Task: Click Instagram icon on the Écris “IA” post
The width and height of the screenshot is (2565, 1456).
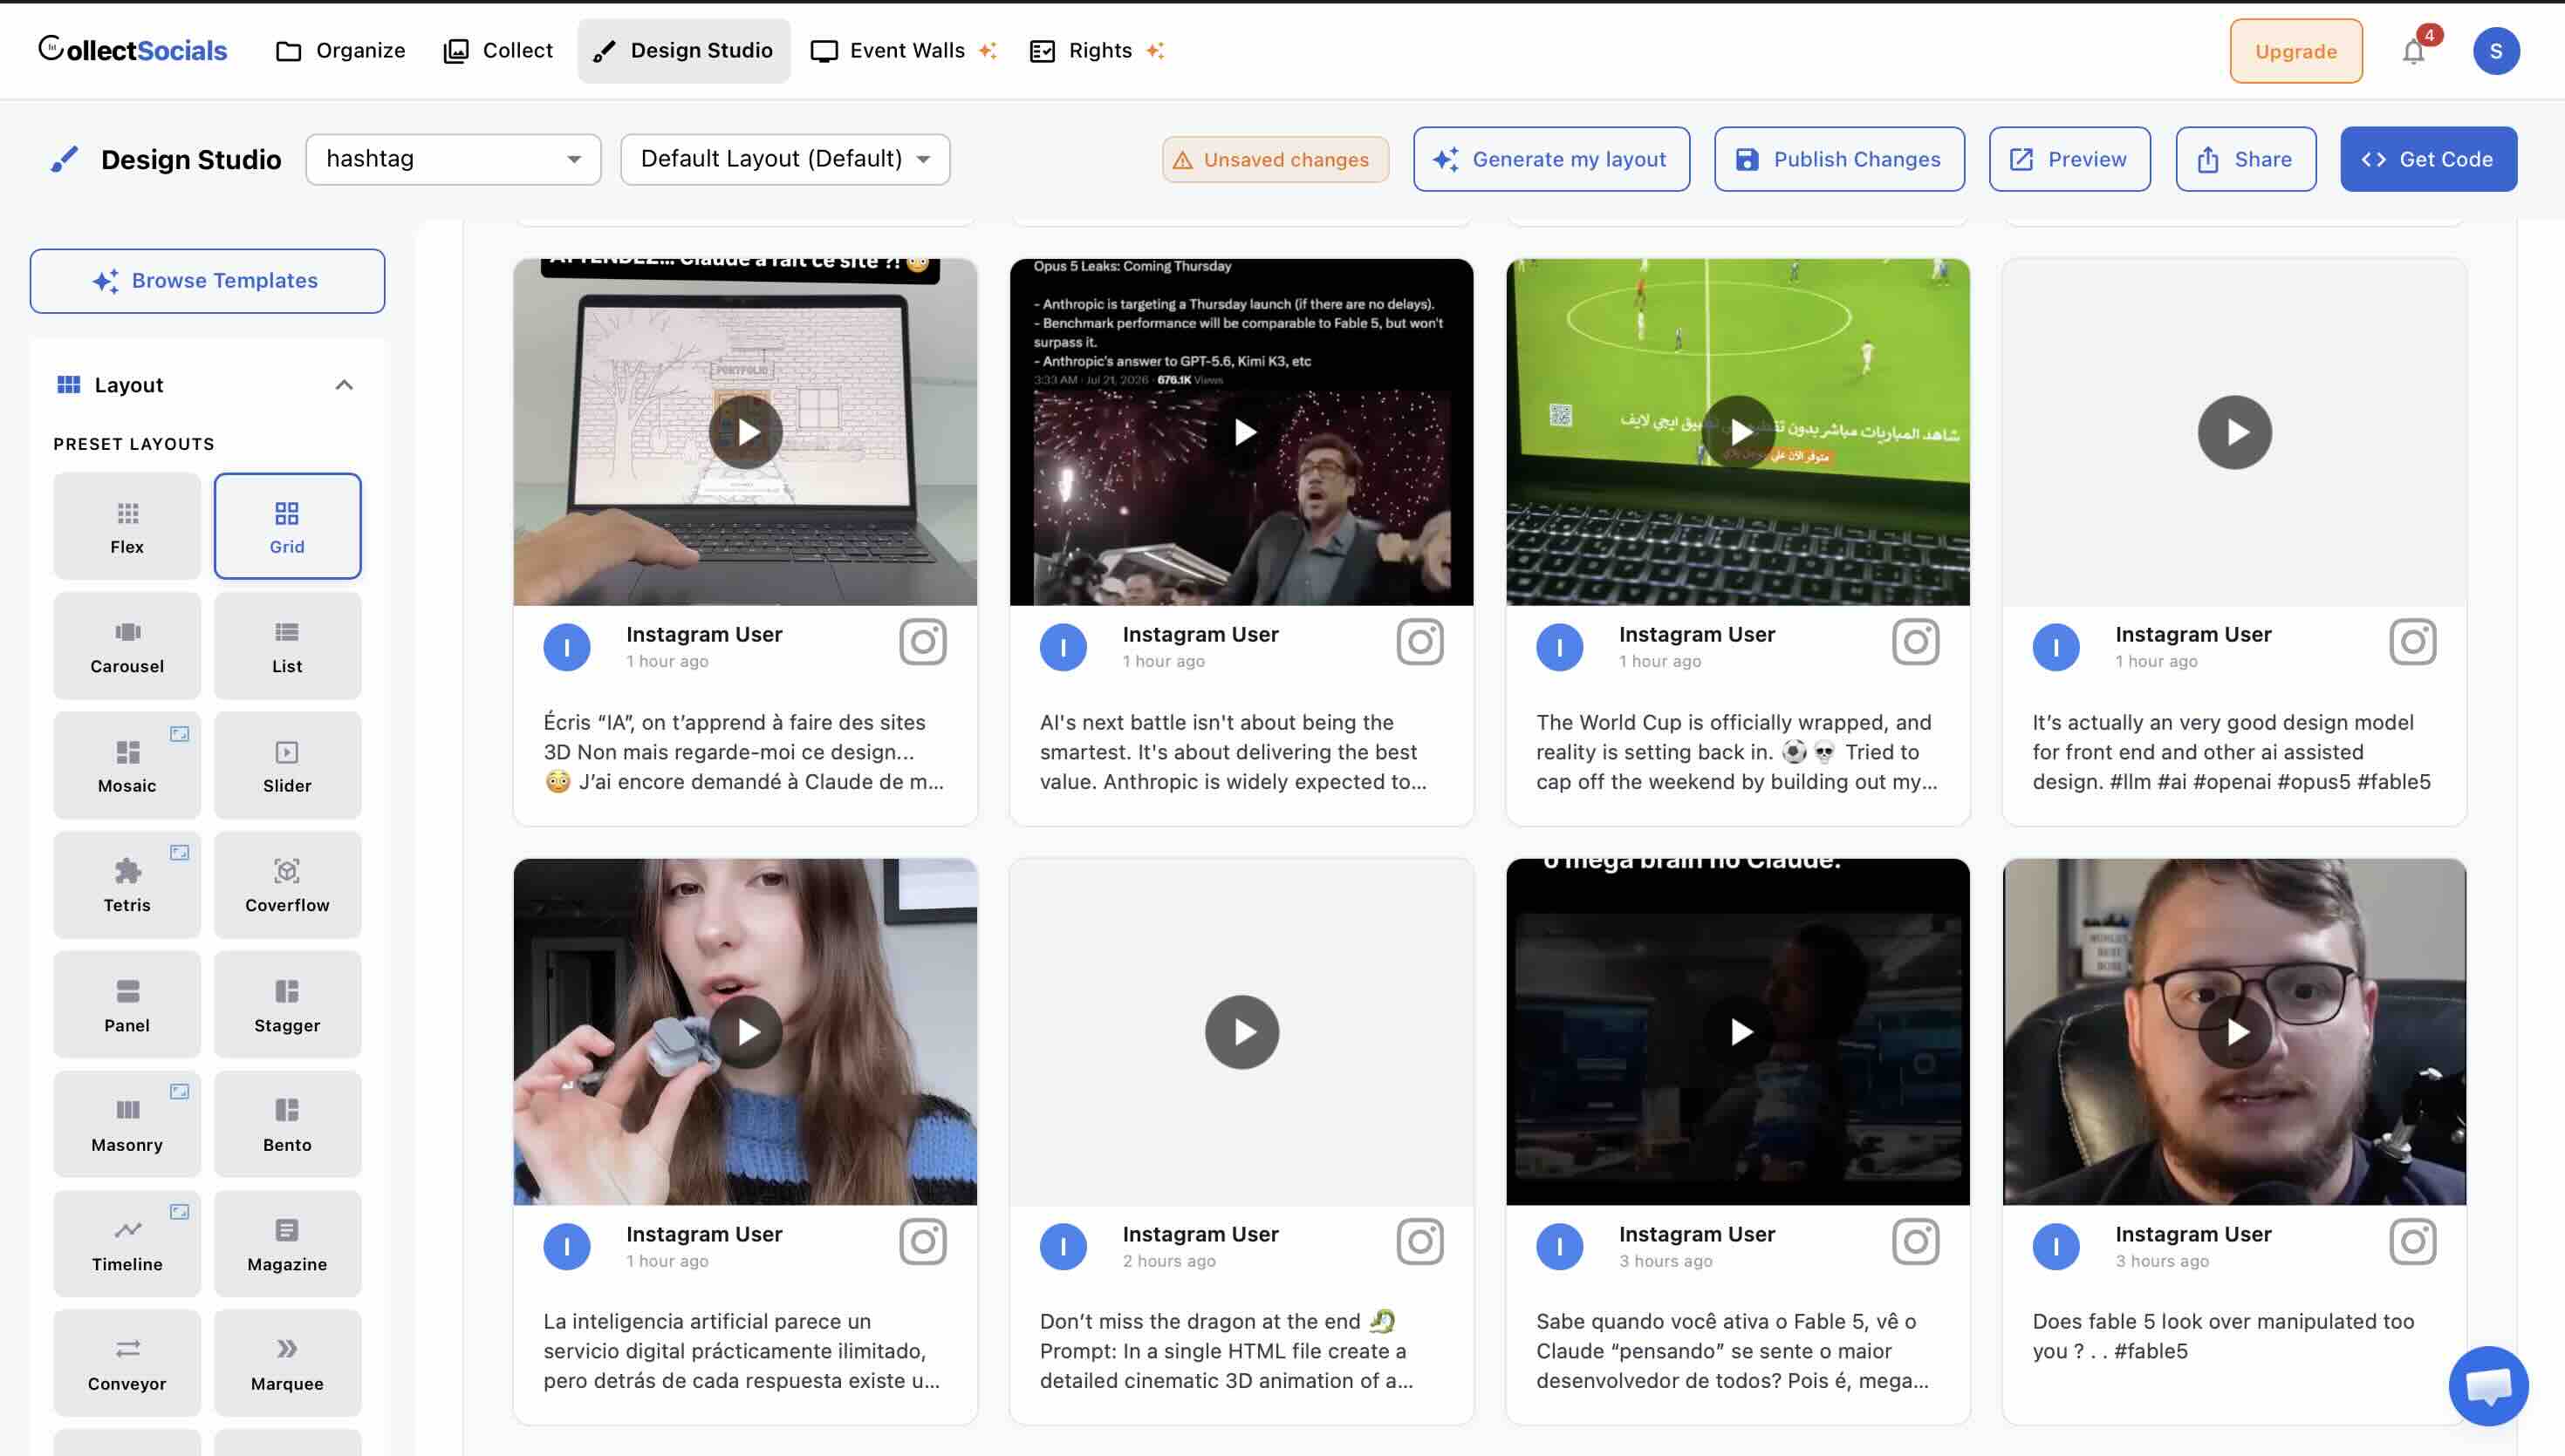Action: tap(922, 642)
